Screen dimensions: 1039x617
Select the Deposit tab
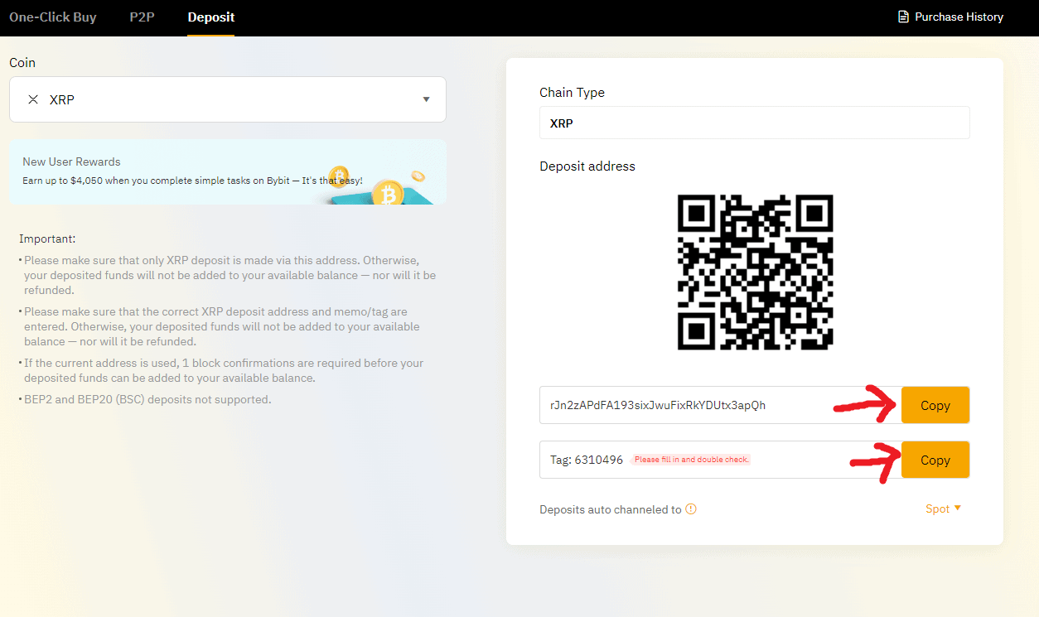click(x=210, y=17)
